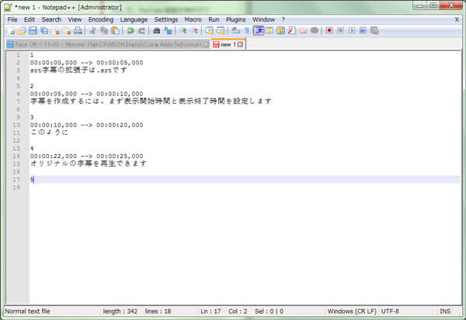Screen dimensions: 466x320
Task: Open the Run menu
Action: coord(214,19)
